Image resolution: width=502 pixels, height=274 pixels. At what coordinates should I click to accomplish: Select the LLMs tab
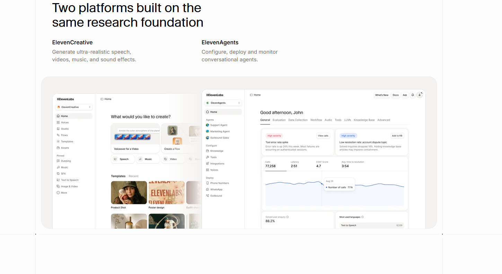click(x=347, y=120)
